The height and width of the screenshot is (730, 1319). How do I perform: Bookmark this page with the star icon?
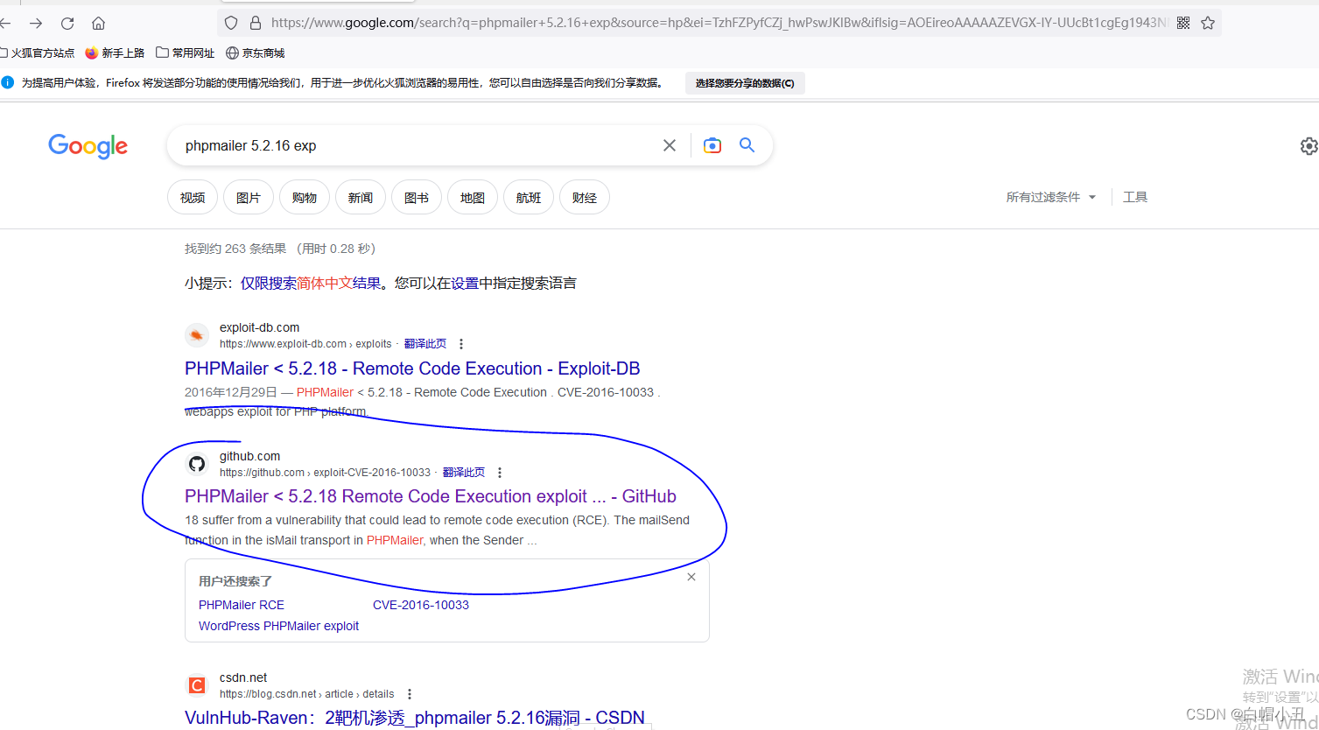(x=1208, y=23)
